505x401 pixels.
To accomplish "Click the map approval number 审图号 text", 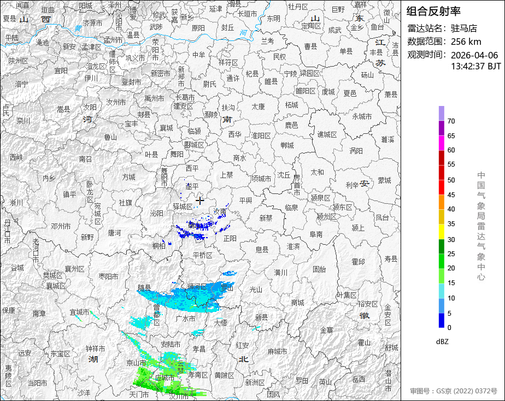I will coord(454,391).
